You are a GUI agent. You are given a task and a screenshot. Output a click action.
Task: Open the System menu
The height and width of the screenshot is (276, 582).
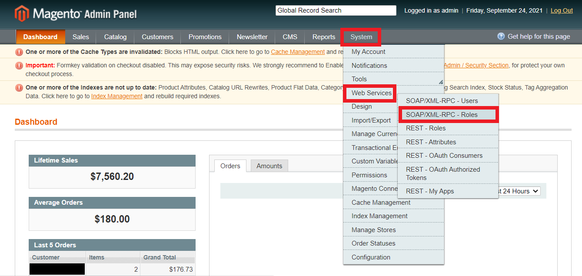click(x=361, y=37)
